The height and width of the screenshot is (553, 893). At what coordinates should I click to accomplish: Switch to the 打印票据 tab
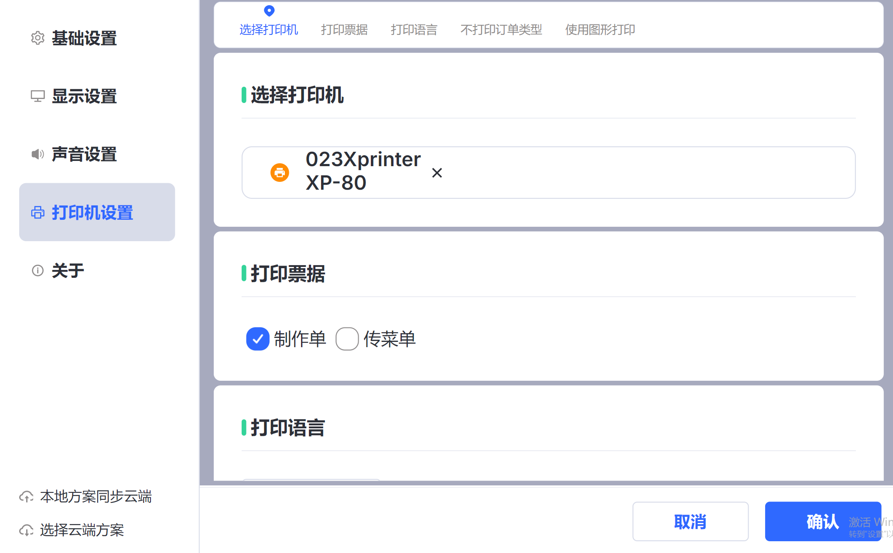point(344,30)
